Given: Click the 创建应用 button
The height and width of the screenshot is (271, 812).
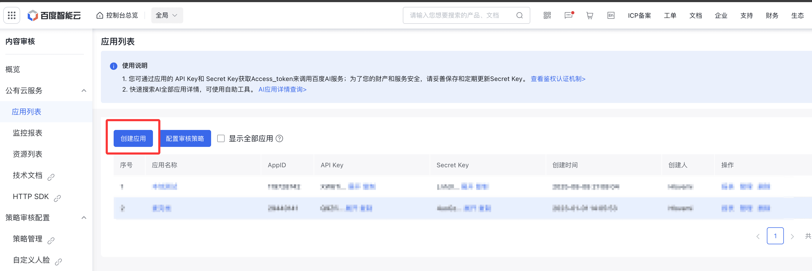Looking at the screenshot, I should pos(133,138).
